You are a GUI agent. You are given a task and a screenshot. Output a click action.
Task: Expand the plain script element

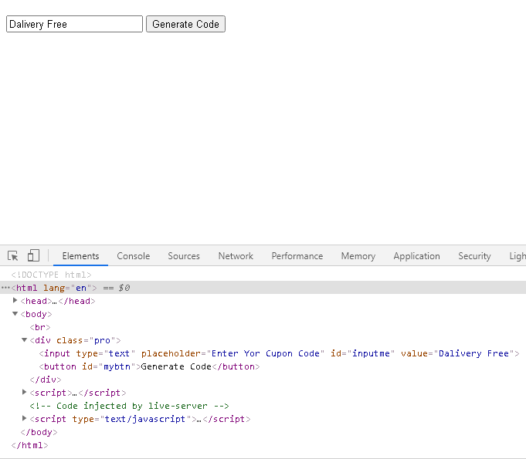[x=24, y=393]
